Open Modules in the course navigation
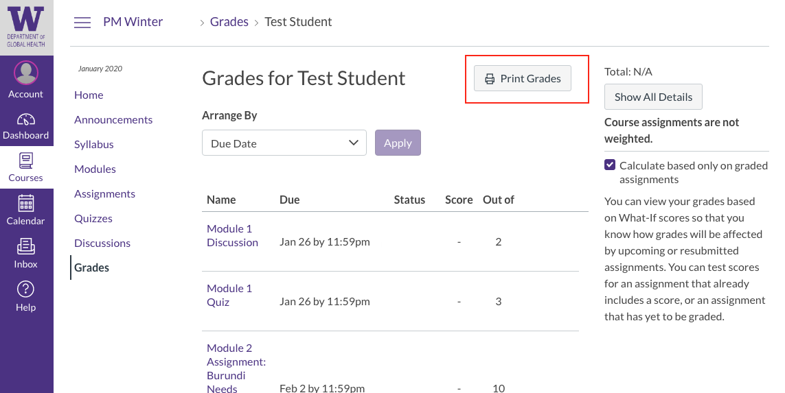 (x=95, y=169)
